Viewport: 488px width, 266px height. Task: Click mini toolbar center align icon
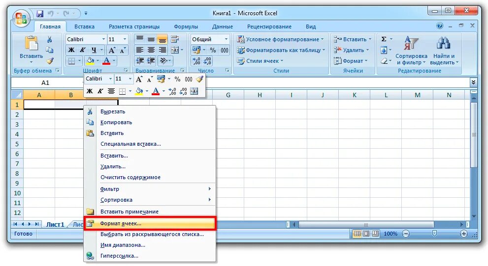pos(111,91)
